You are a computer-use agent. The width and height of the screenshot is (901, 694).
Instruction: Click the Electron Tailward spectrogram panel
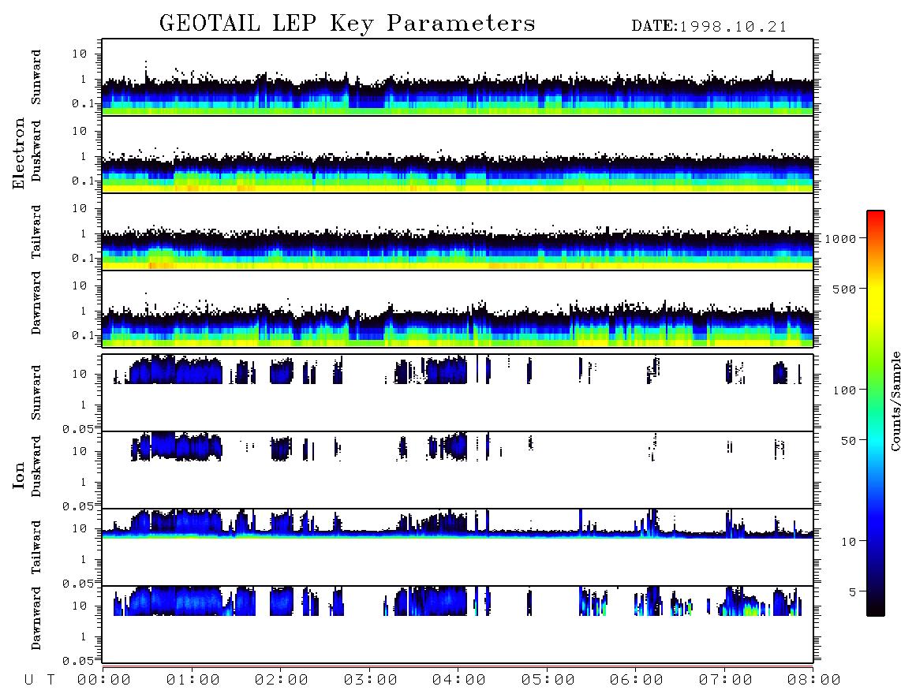(x=458, y=232)
